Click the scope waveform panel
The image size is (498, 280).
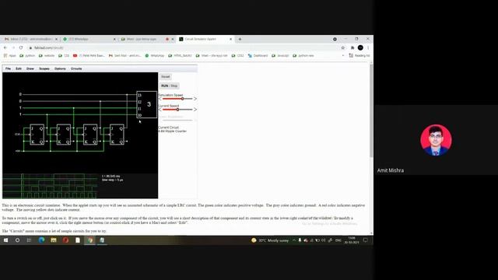point(50,186)
